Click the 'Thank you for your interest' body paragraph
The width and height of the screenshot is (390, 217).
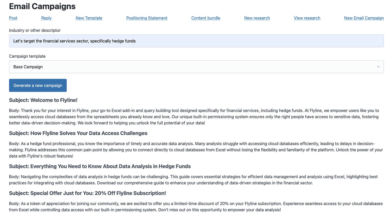[x=194, y=117]
